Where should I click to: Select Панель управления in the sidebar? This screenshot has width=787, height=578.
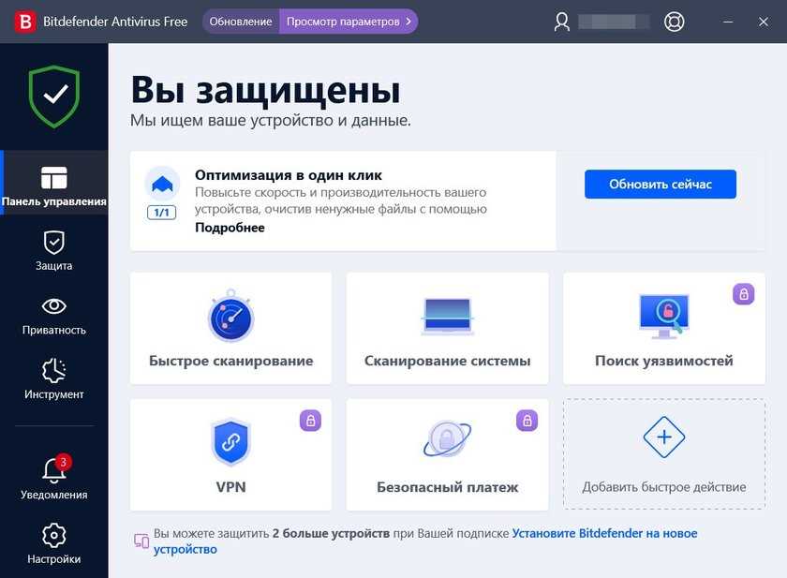click(53, 184)
